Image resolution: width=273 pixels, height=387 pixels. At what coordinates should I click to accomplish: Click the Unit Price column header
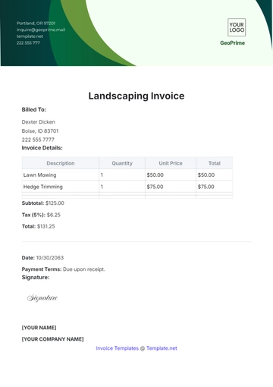coord(171,163)
